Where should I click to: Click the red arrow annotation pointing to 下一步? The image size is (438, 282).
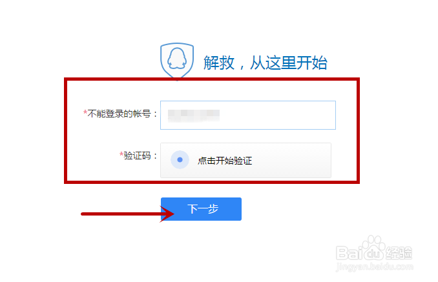tap(128, 214)
